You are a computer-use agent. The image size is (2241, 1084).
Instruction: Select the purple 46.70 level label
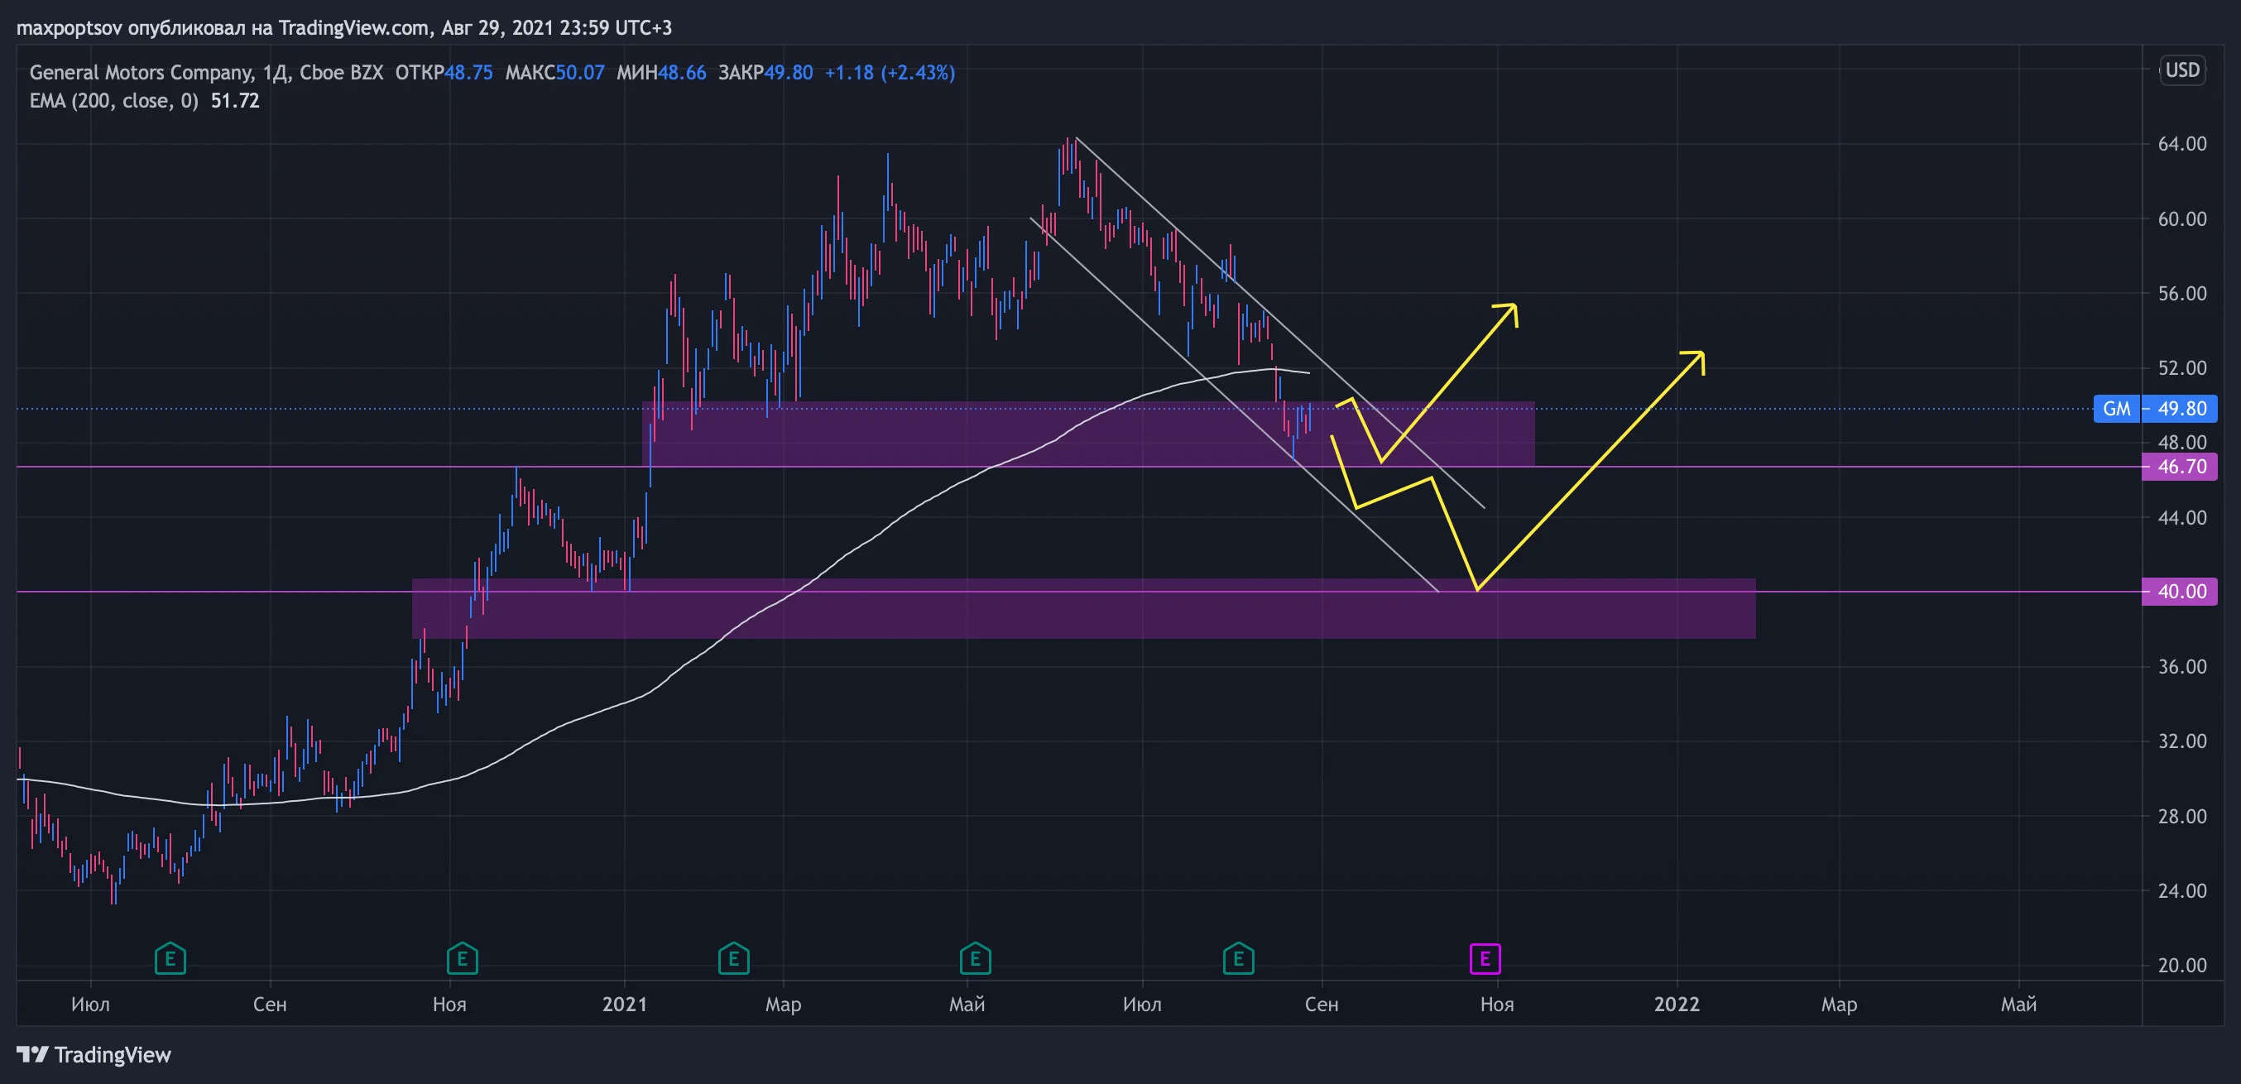[x=2179, y=468]
